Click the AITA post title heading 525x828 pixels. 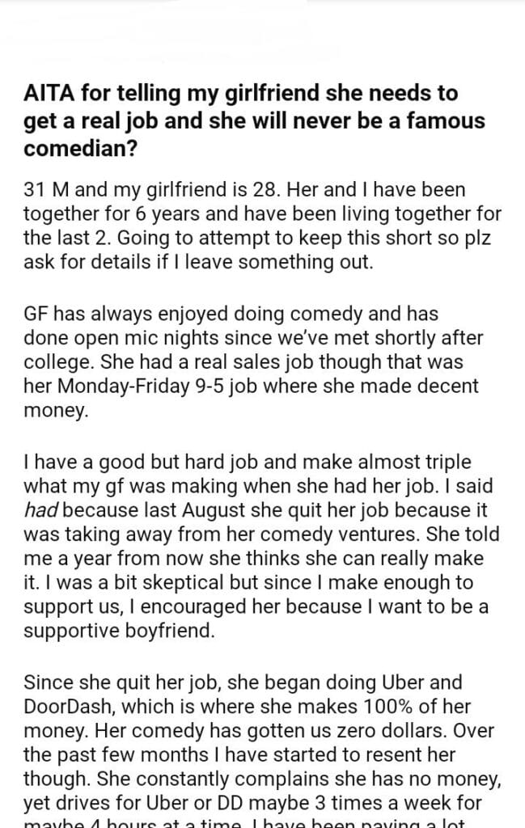[x=255, y=121]
